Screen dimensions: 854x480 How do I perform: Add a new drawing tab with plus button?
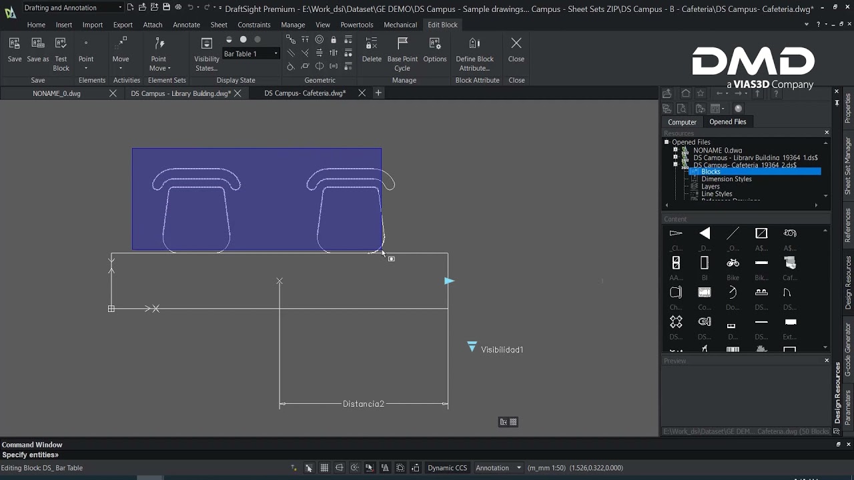378,93
